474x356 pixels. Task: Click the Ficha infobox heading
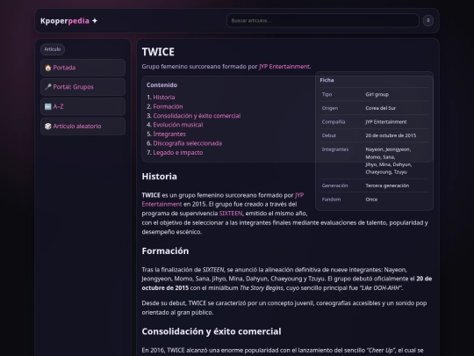click(x=327, y=80)
